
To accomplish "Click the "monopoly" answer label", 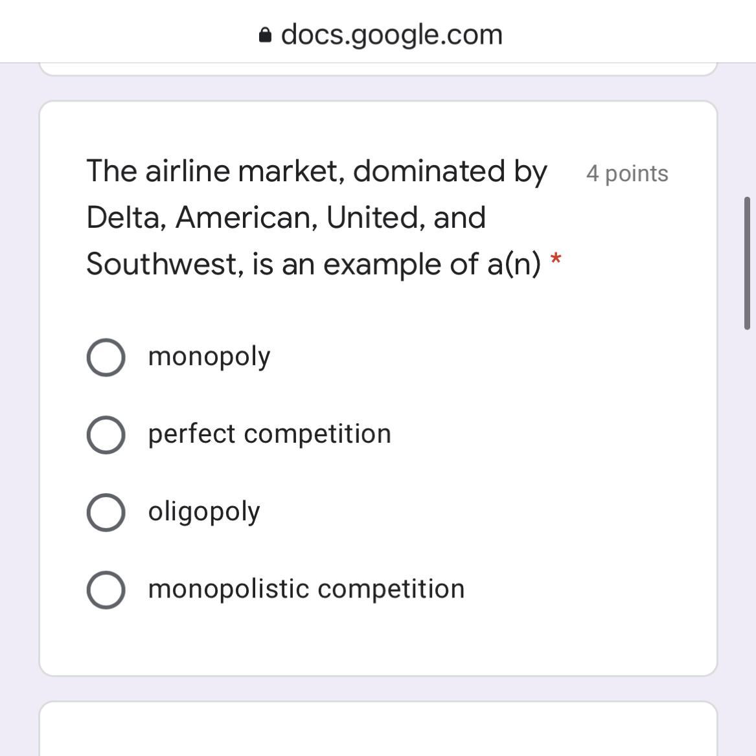I will [209, 357].
